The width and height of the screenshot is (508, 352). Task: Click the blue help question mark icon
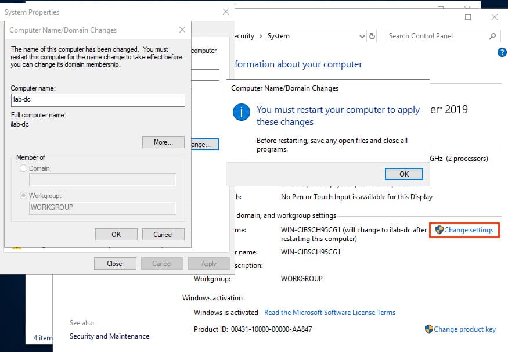click(502, 52)
